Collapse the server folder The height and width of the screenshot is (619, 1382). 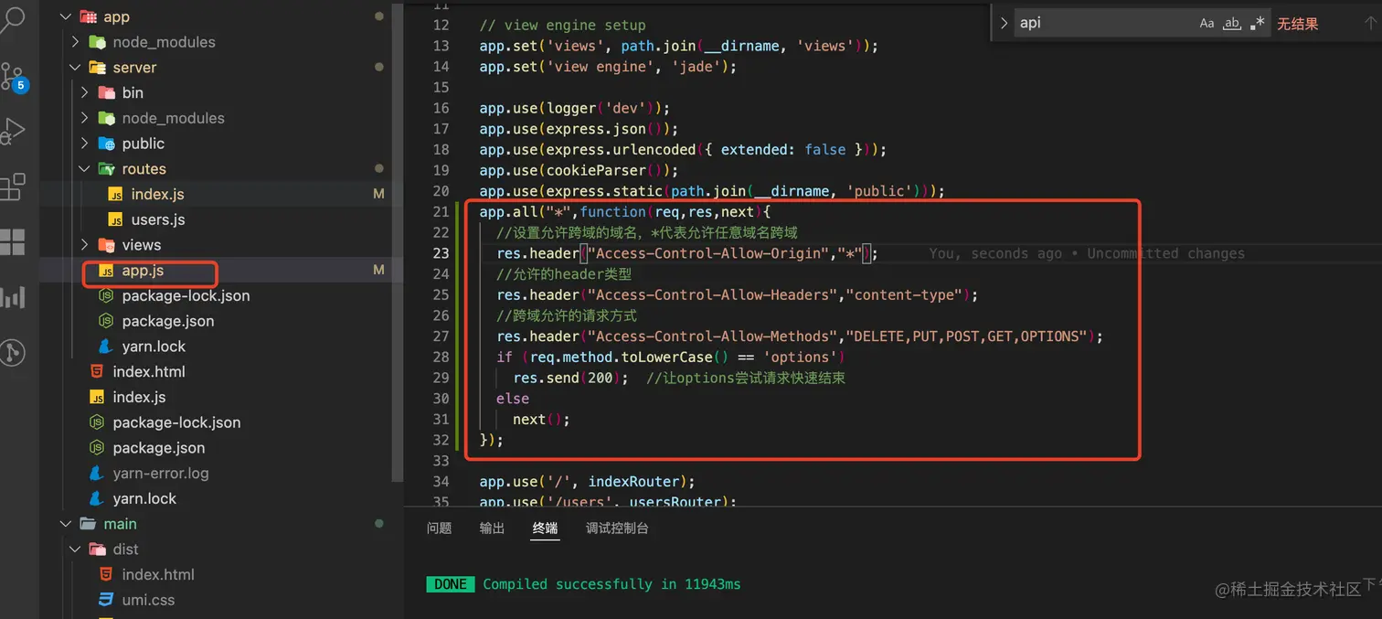[x=74, y=68]
